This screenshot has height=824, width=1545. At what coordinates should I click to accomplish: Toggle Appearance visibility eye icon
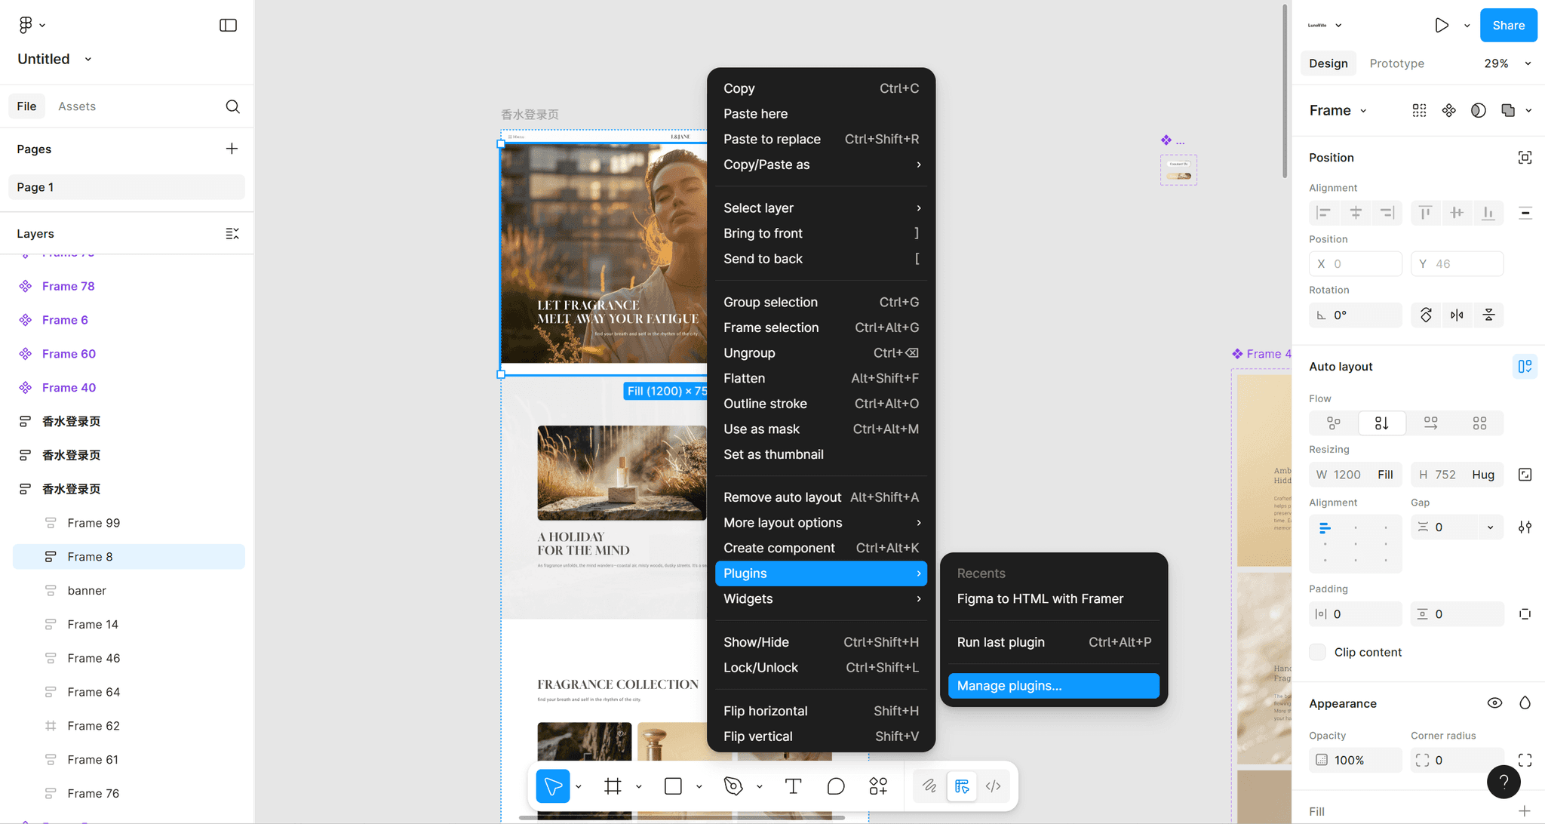pyautogui.click(x=1494, y=703)
